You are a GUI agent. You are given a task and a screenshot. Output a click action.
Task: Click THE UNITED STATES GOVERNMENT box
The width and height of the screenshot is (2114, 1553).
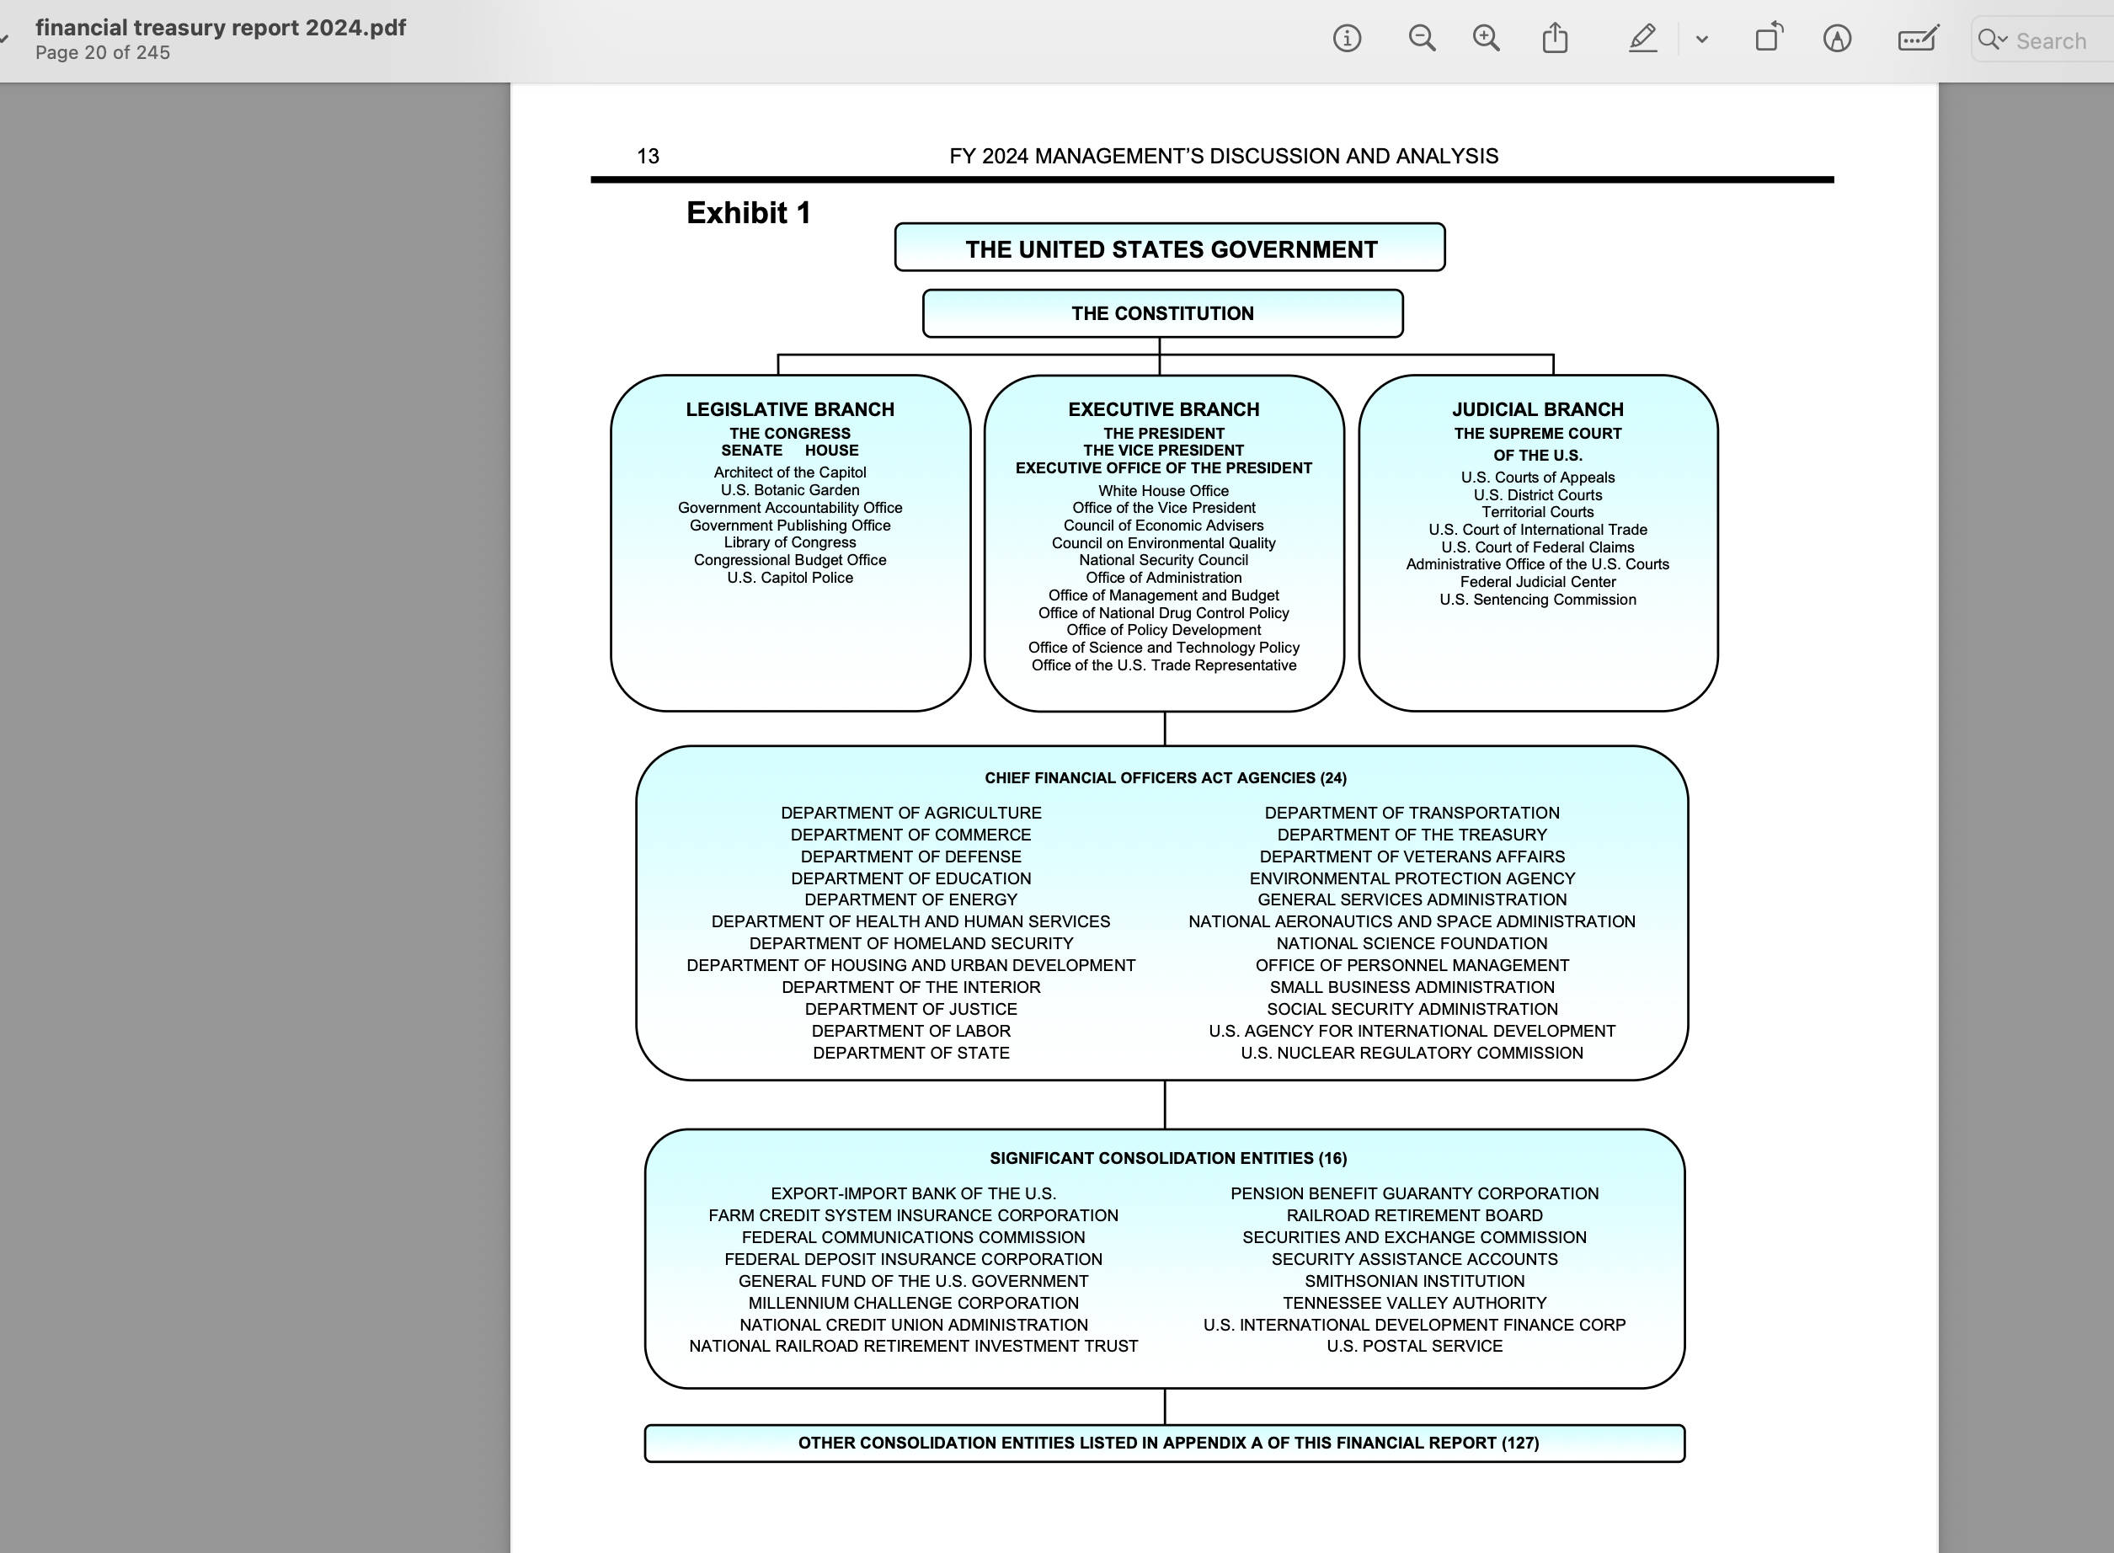(x=1169, y=248)
